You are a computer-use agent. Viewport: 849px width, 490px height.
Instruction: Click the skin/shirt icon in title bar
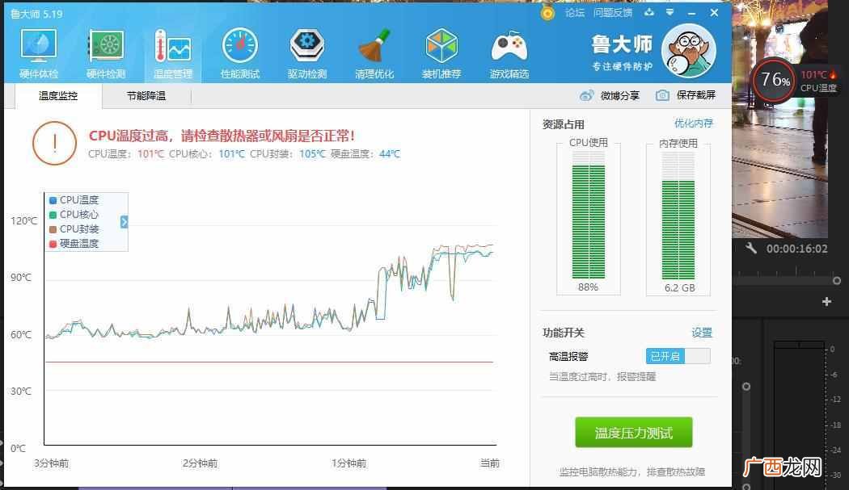(x=649, y=12)
